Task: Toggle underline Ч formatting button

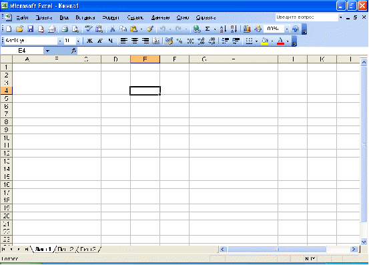Action: [x=110, y=41]
